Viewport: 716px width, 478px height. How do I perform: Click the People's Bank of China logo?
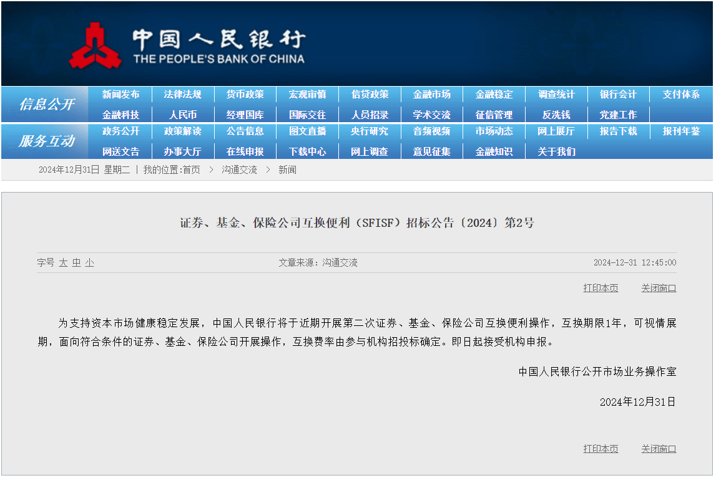(x=95, y=45)
